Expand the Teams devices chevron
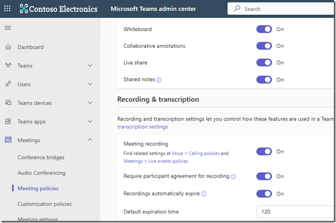This screenshot has width=336, height=223. click(90, 102)
